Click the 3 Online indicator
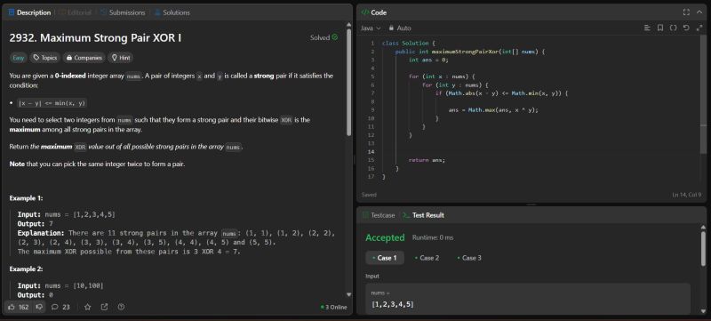The width and height of the screenshot is (711, 321). coord(334,307)
